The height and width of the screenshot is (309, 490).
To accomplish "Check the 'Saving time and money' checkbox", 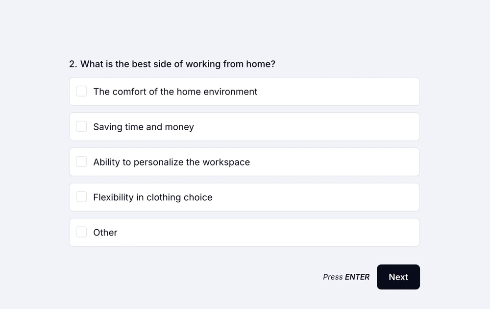I will click(81, 126).
